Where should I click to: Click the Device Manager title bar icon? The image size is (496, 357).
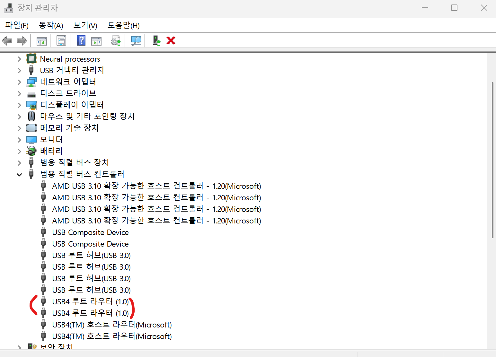click(x=9, y=8)
